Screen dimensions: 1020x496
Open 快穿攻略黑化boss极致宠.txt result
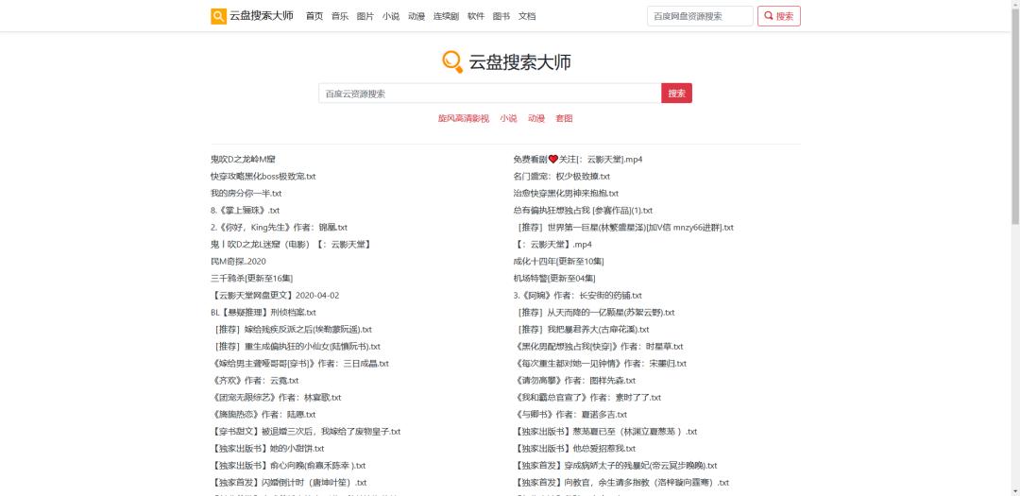pos(263,177)
